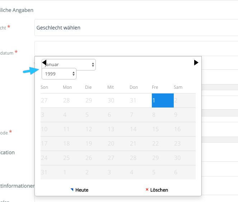The width and height of the screenshot is (238, 202).
Task: Select day 31 in the last row
Action: 52,172
